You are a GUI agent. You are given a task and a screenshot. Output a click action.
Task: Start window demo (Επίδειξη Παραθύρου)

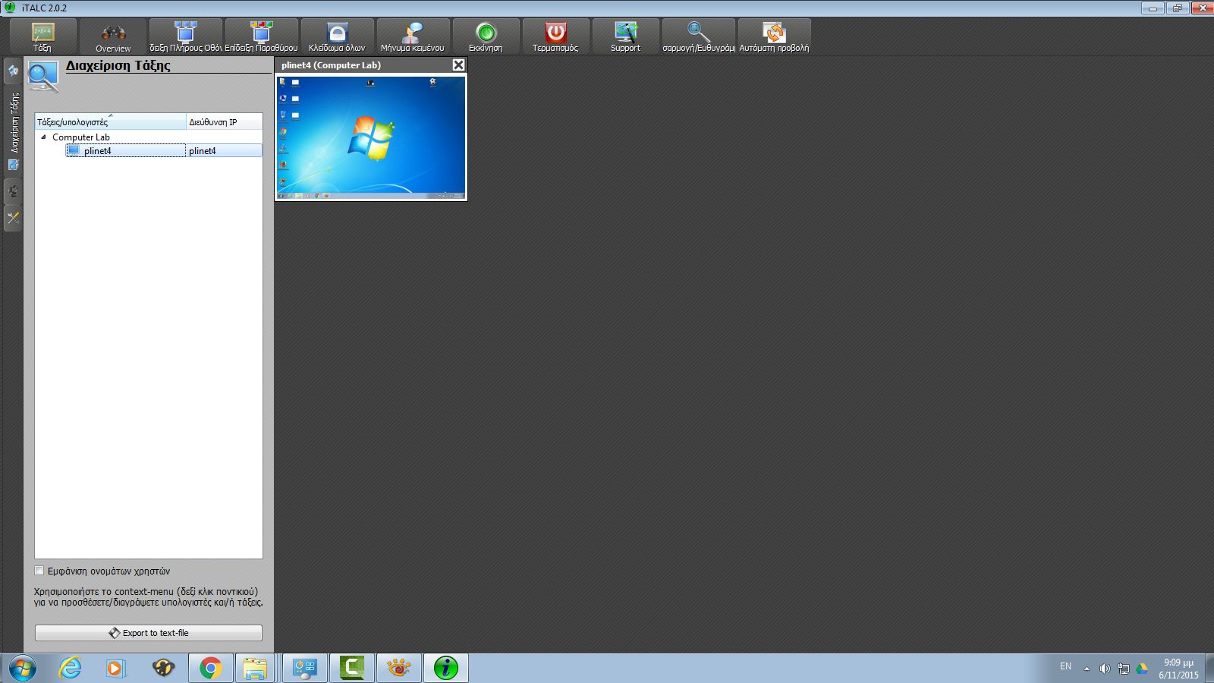click(x=261, y=36)
